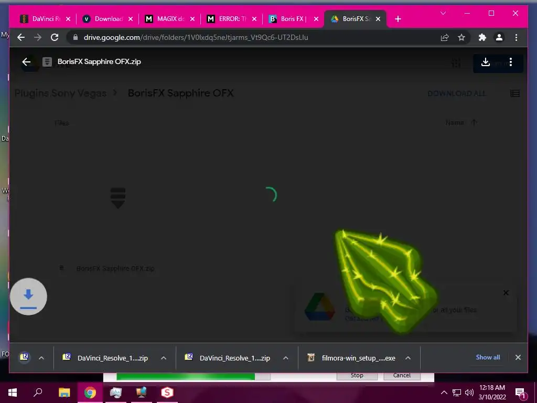Viewport: 537px width, 403px height.
Task: Click Chrome's back navigation arrow
Action: point(21,37)
